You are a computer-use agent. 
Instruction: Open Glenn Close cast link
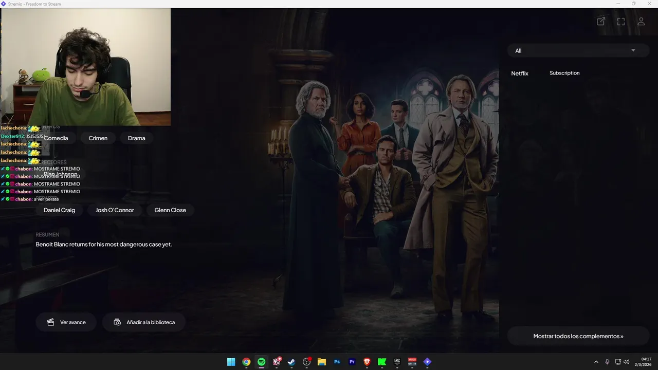coord(170,210)
